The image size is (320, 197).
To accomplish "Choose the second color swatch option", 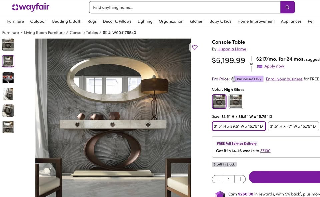I will pyautogui.click(x=236, y=102).
